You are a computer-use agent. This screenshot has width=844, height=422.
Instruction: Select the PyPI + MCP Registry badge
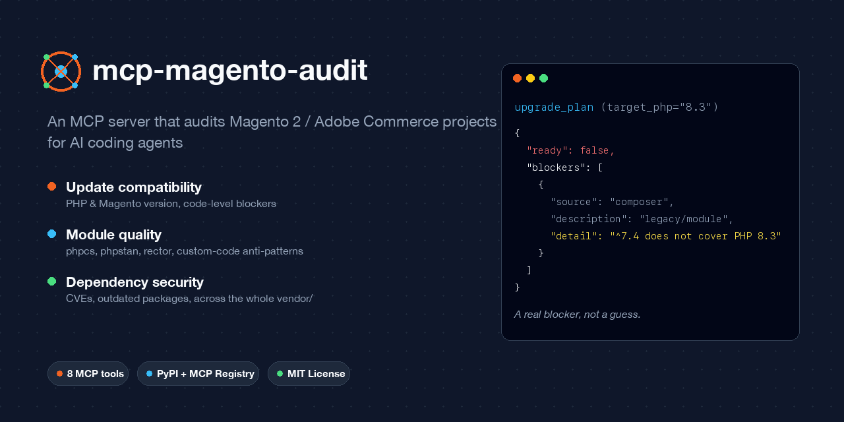pyautogui.click(x=198, y=374)
